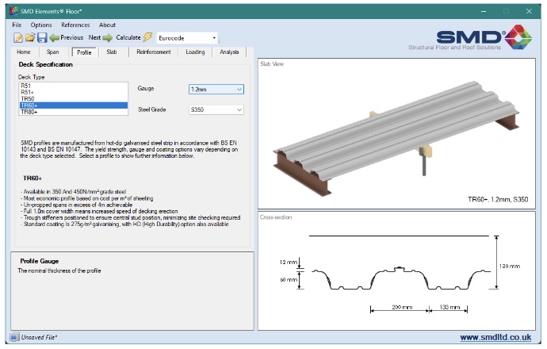Select R51 in Deck Type list
Viewport: 547px width, 349px height.
pyautogui.click(x=73, y=86)
